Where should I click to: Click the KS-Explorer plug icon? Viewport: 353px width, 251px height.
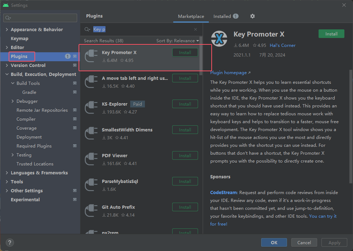coord(91,107)
